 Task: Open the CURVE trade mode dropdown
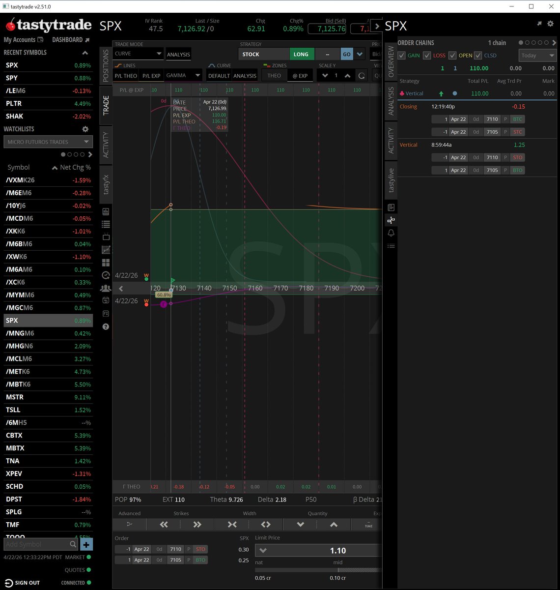(x=138, y=54)
